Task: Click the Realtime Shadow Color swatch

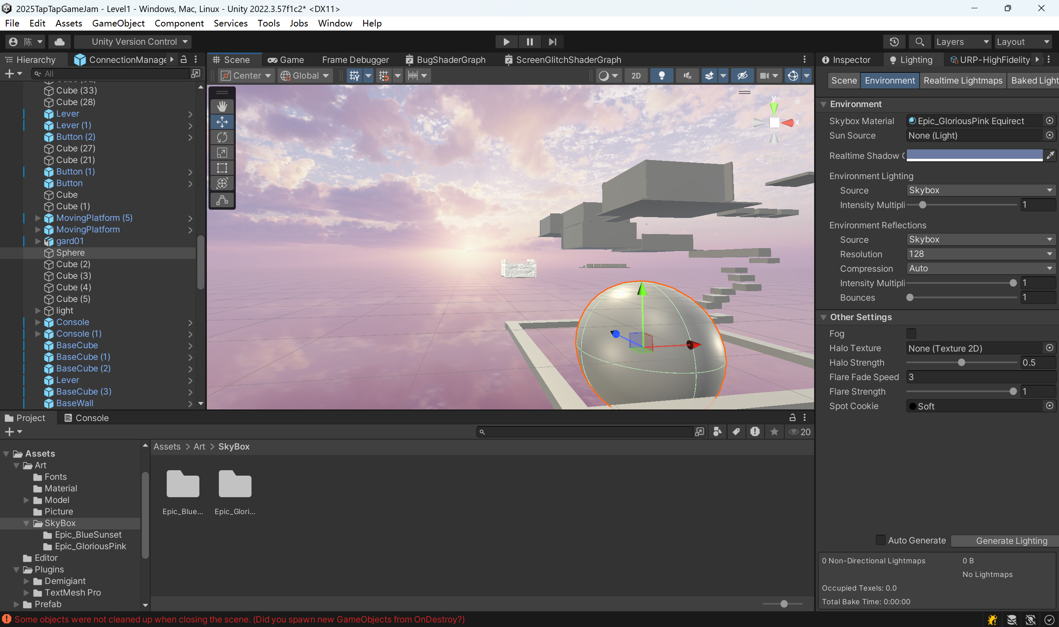Action: point(974,156)
